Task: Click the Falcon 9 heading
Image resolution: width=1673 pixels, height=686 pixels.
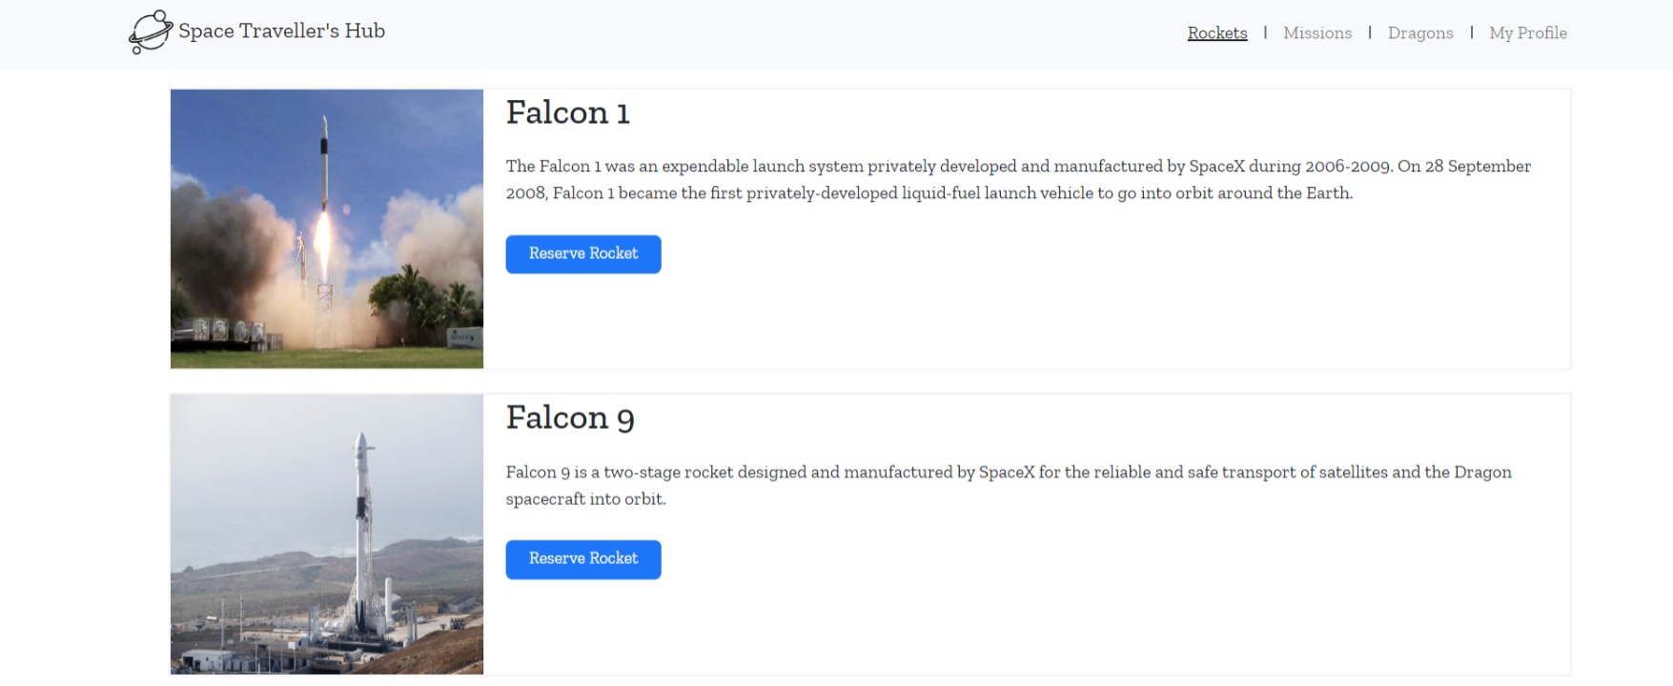Action: coord(570,417)
